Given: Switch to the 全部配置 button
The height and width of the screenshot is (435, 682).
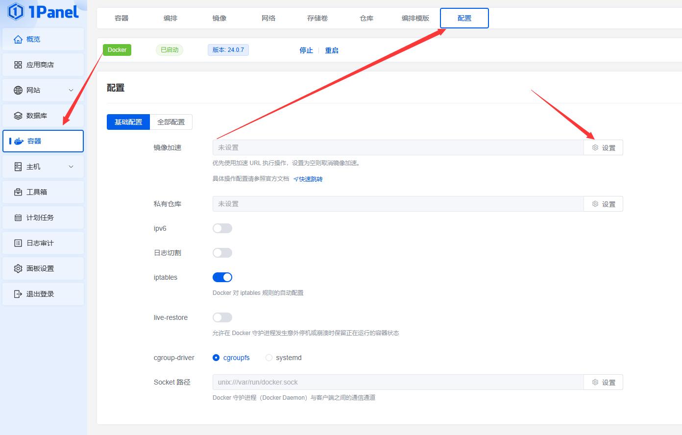Looking at the screenshot, I should 171,122.
